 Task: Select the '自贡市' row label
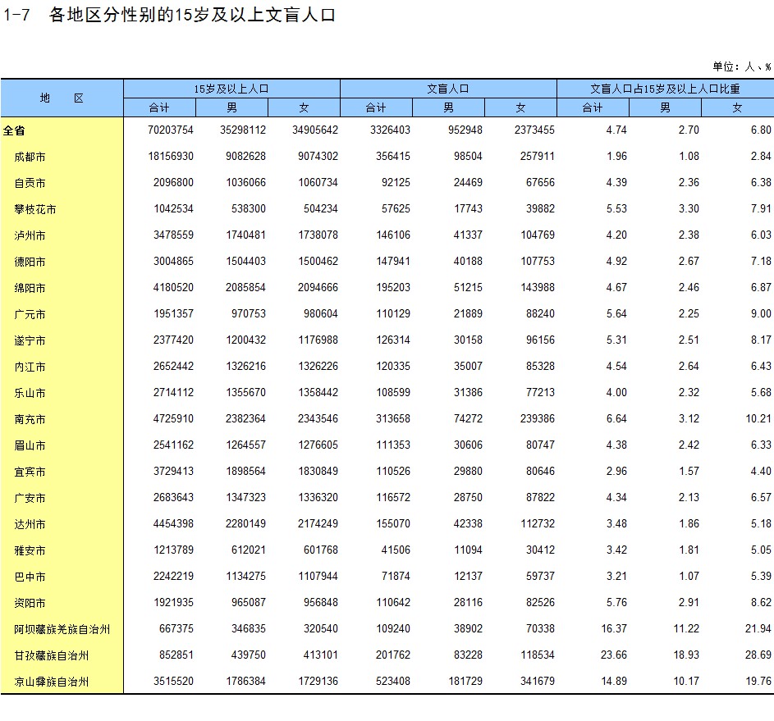point(30,183)
